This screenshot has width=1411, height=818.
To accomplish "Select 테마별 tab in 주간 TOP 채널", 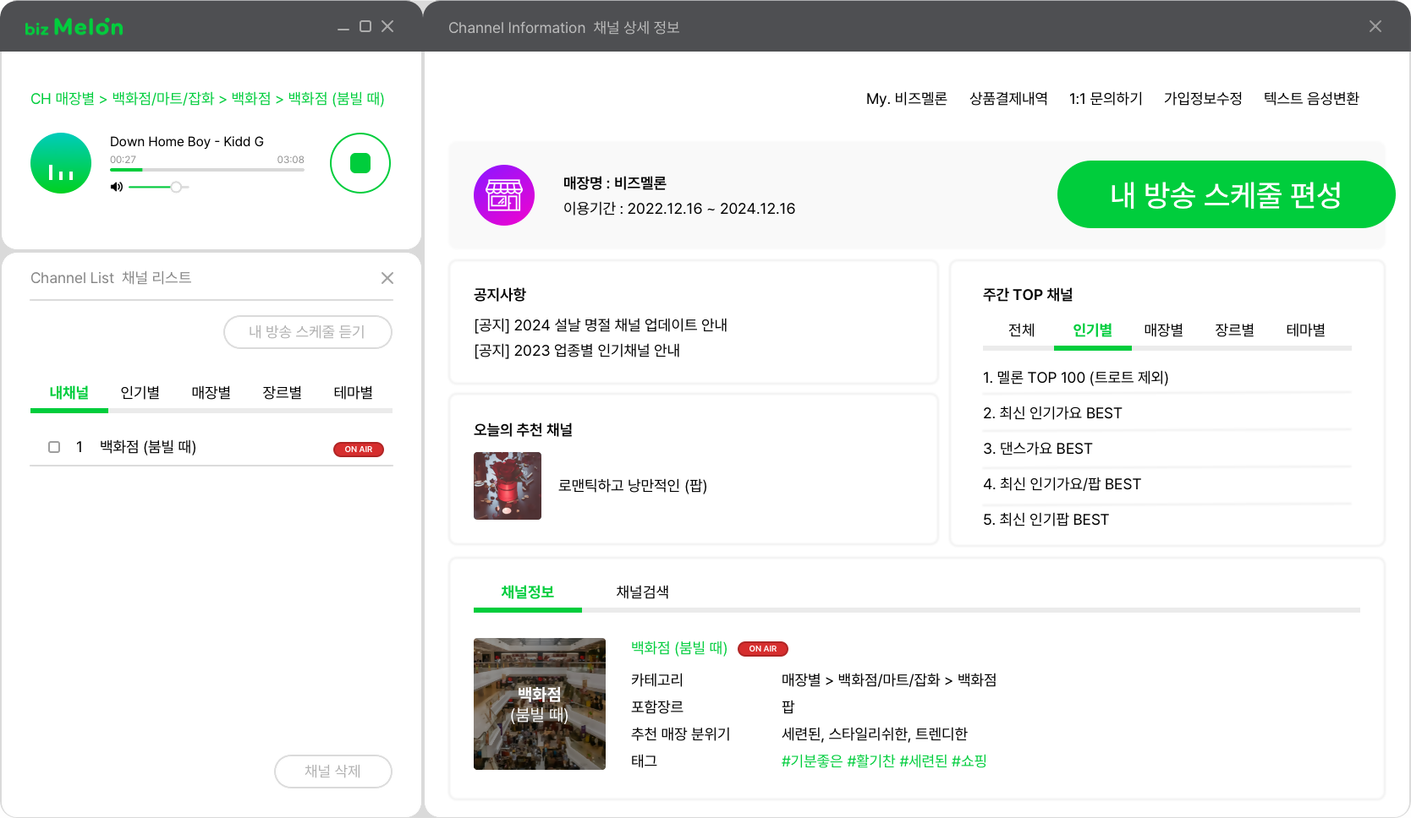I will (x=1306, y=330).
